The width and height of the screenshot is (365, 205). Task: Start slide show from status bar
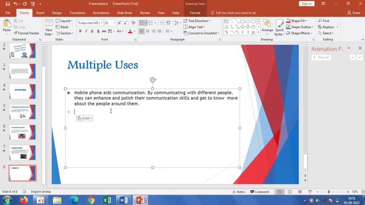tap(310, 192)
